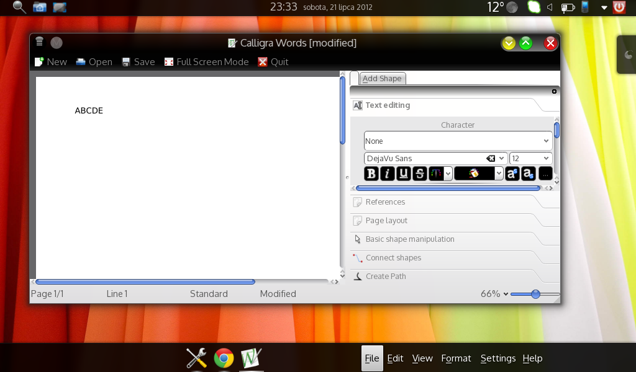
Task: Toggle bold formatting
Action: [371, 174]
